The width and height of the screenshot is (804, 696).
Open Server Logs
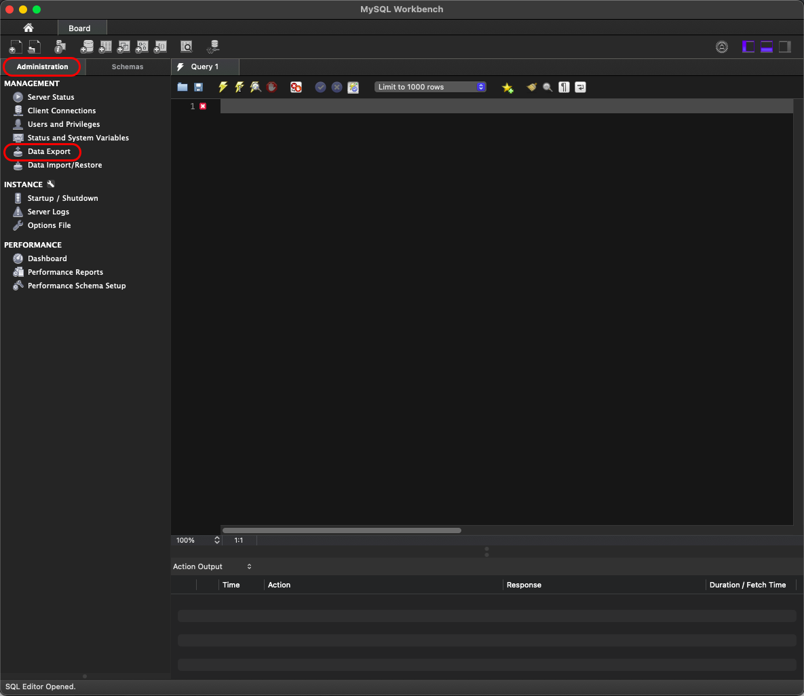point(48,212)
